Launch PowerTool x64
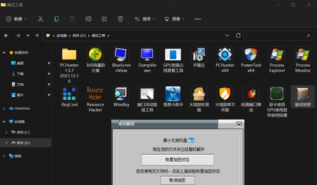Screen dimensions: 317x185 251,54
